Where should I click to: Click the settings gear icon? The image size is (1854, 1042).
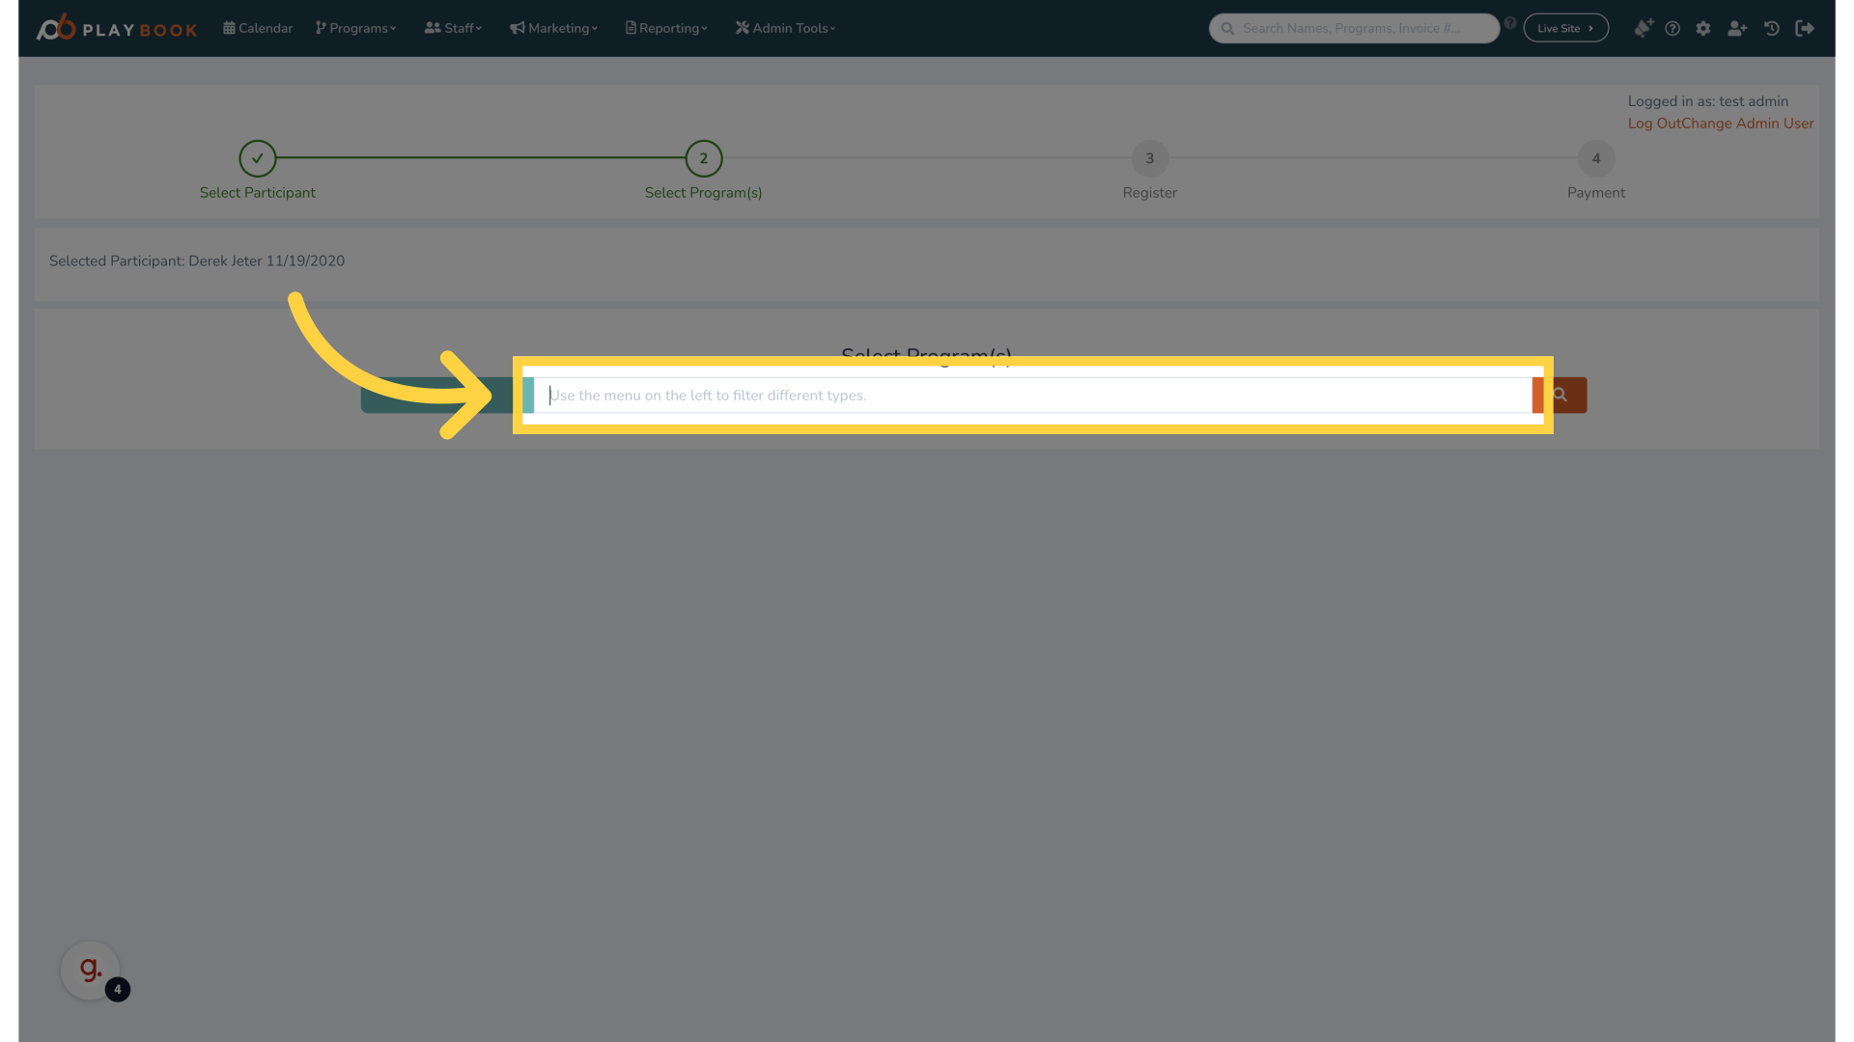click(1702, 28)
